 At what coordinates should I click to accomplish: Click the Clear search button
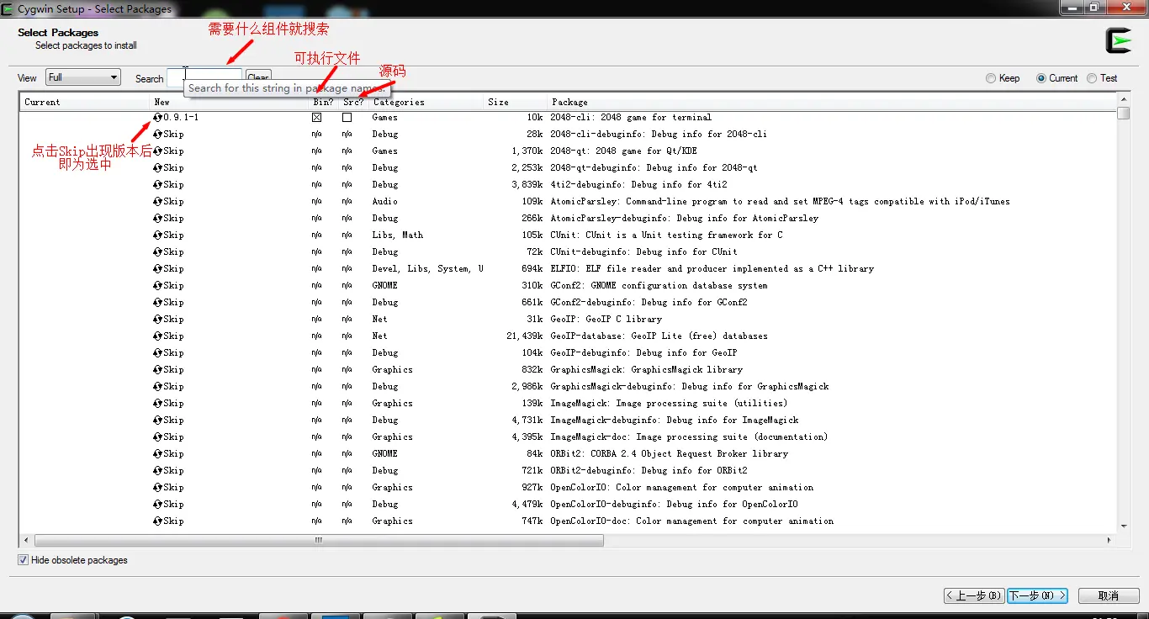258,77
